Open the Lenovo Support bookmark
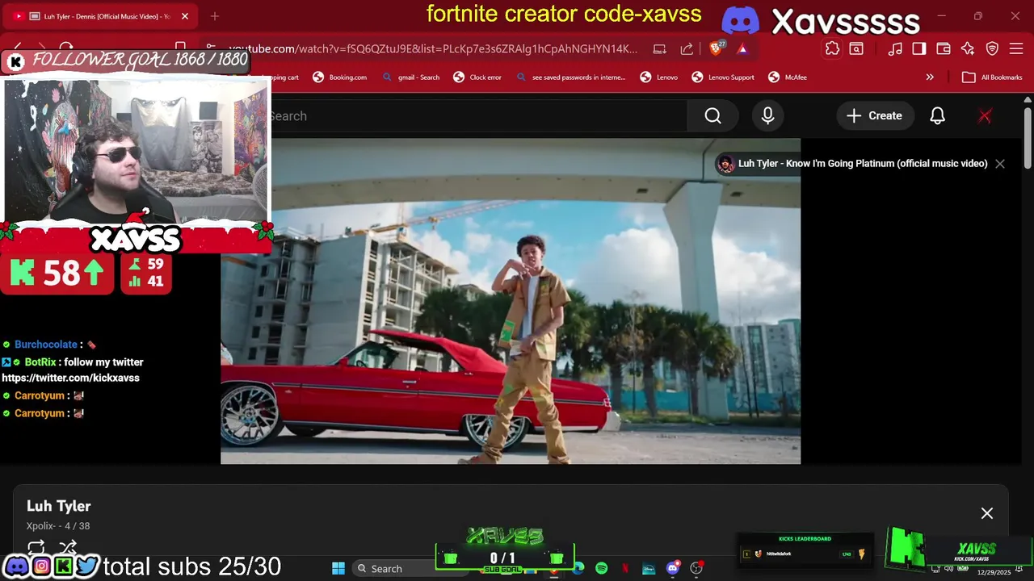The height and width of the screenshot is (581, 1034). (723, 77)
